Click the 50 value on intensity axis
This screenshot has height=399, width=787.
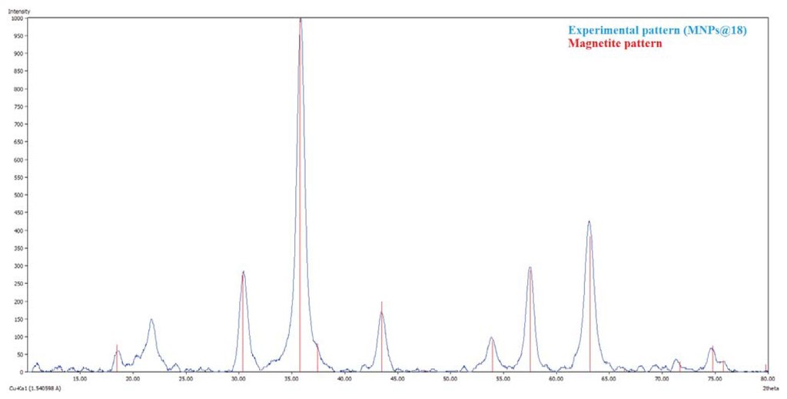click(21, 354)
